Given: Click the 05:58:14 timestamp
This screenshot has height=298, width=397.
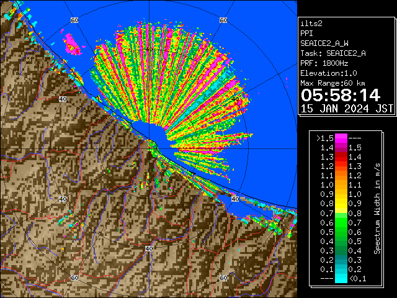Looking at the screenshot, I should click(x=341, y=95).
